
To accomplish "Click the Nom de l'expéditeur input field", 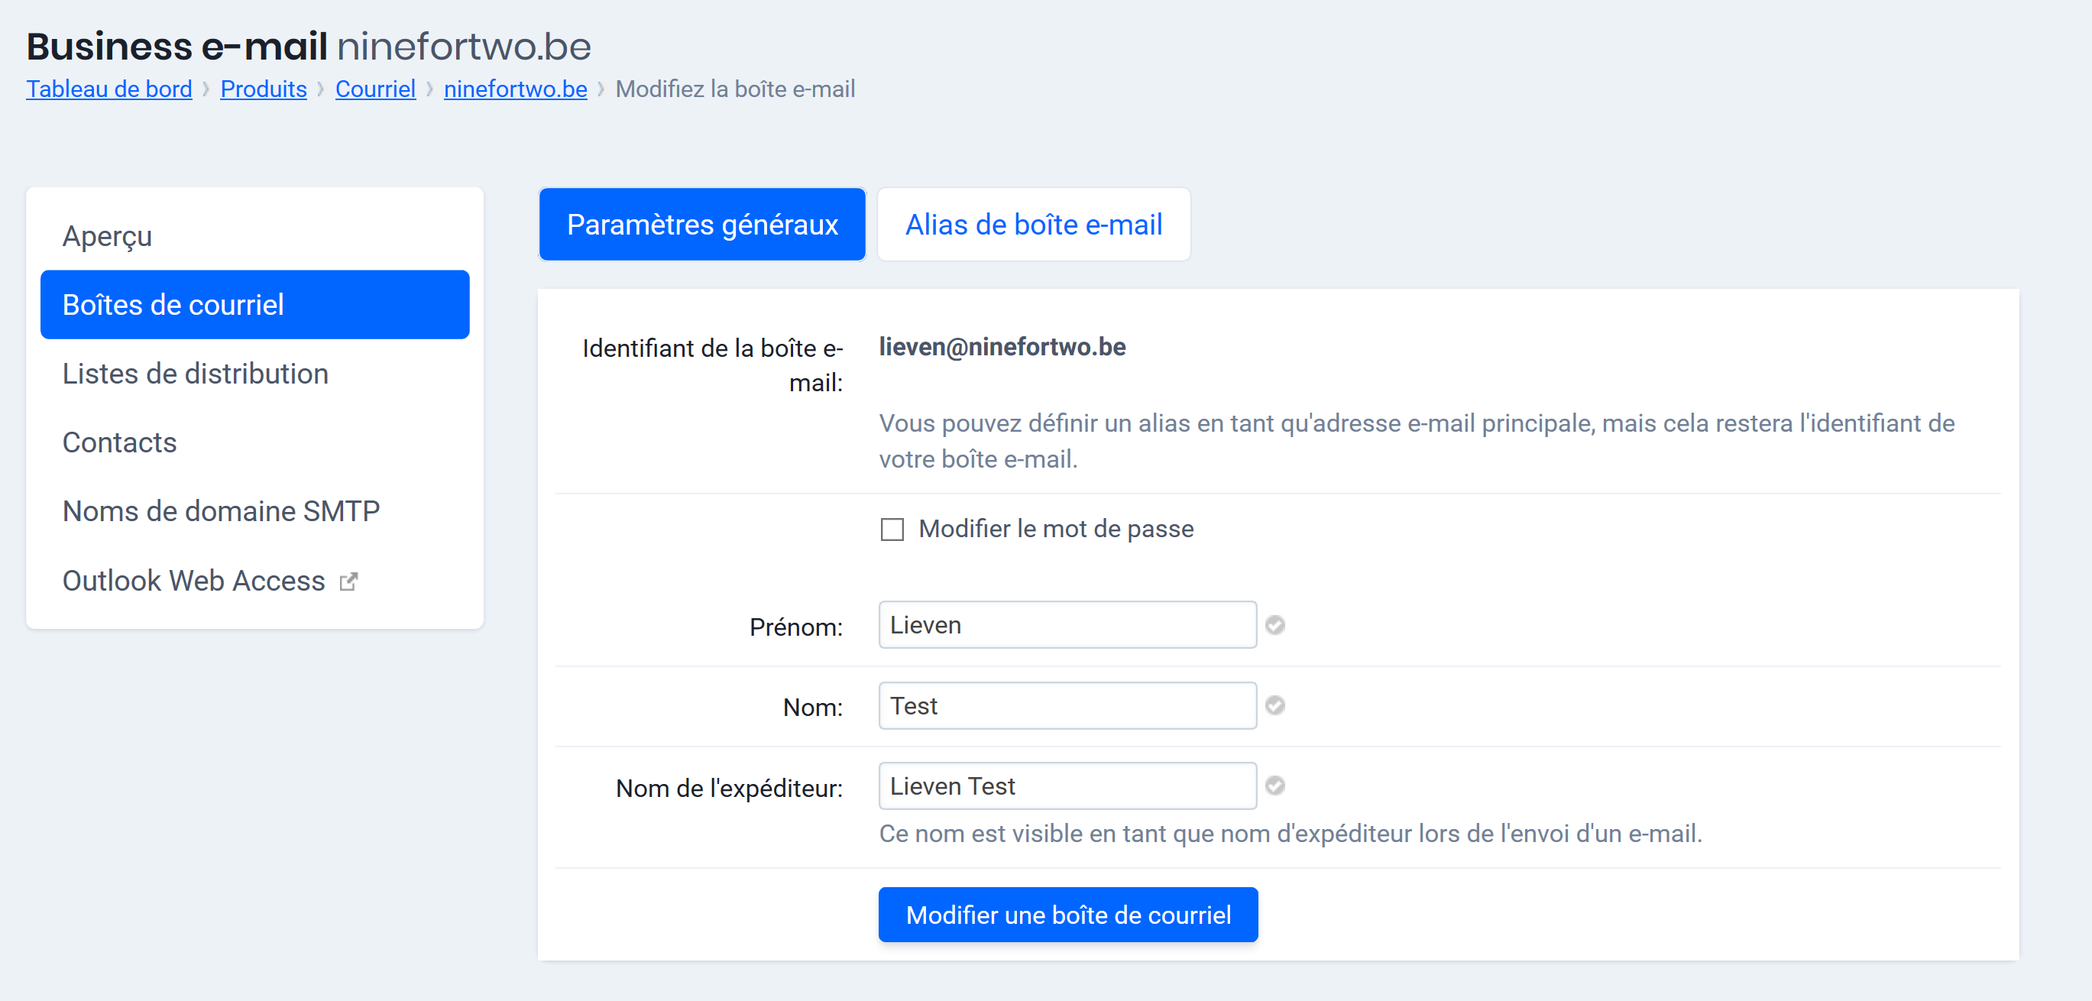I will click(x=1067, y=786).
